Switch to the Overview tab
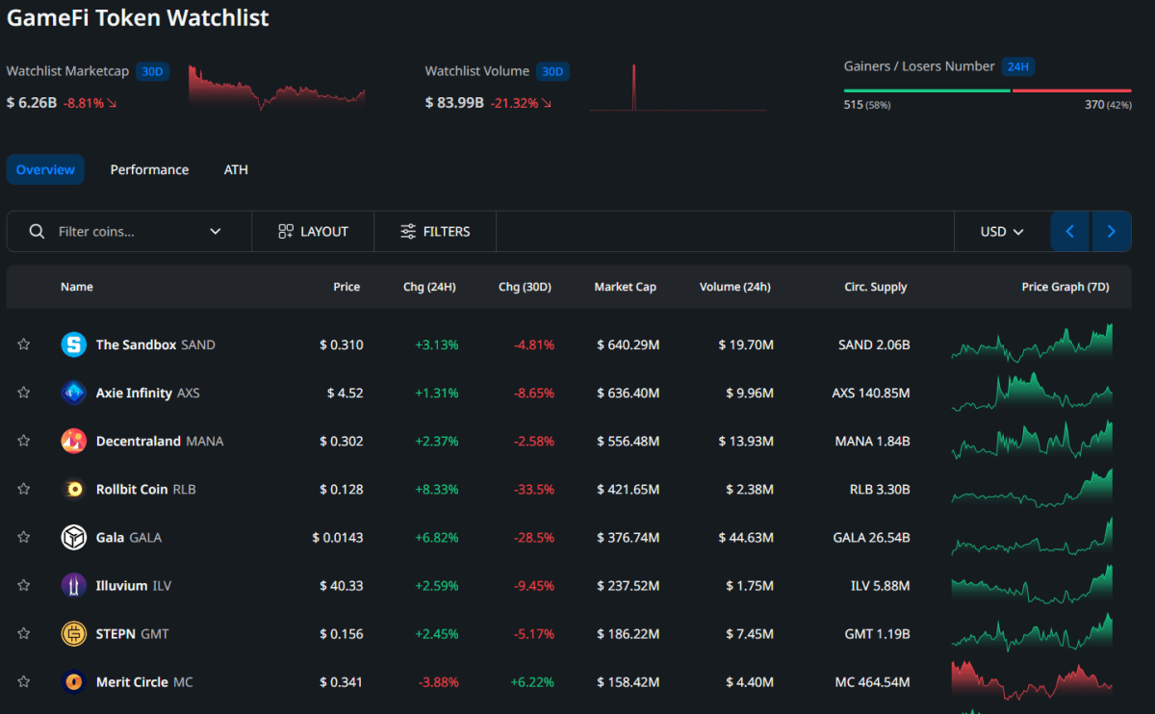1155x714 pixels. pos(45,169)
